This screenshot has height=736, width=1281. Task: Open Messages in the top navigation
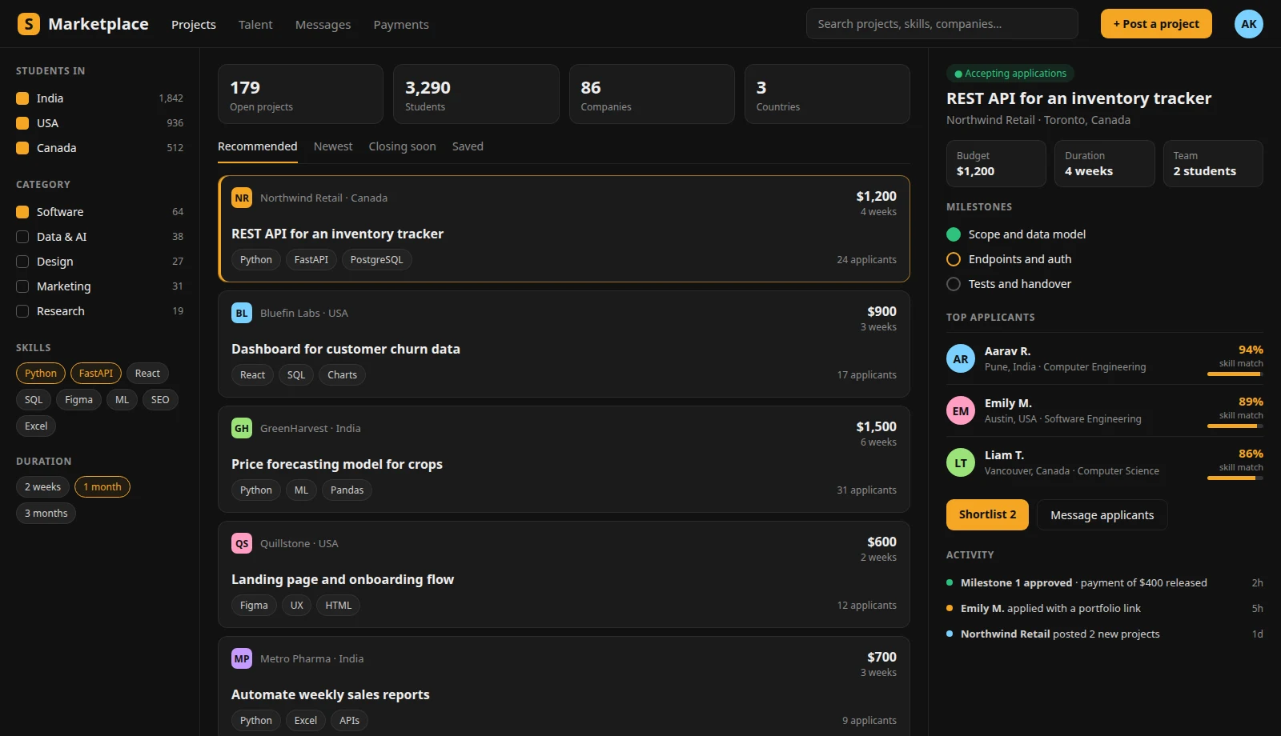(323, 25)
